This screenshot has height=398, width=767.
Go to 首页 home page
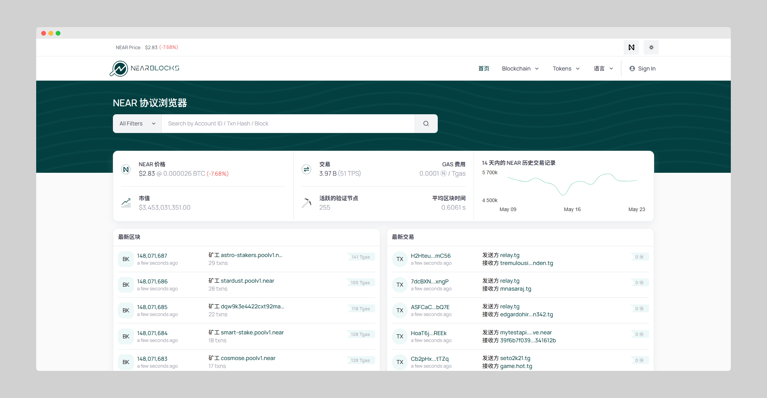pyautogui.click(x=484, y=69)
